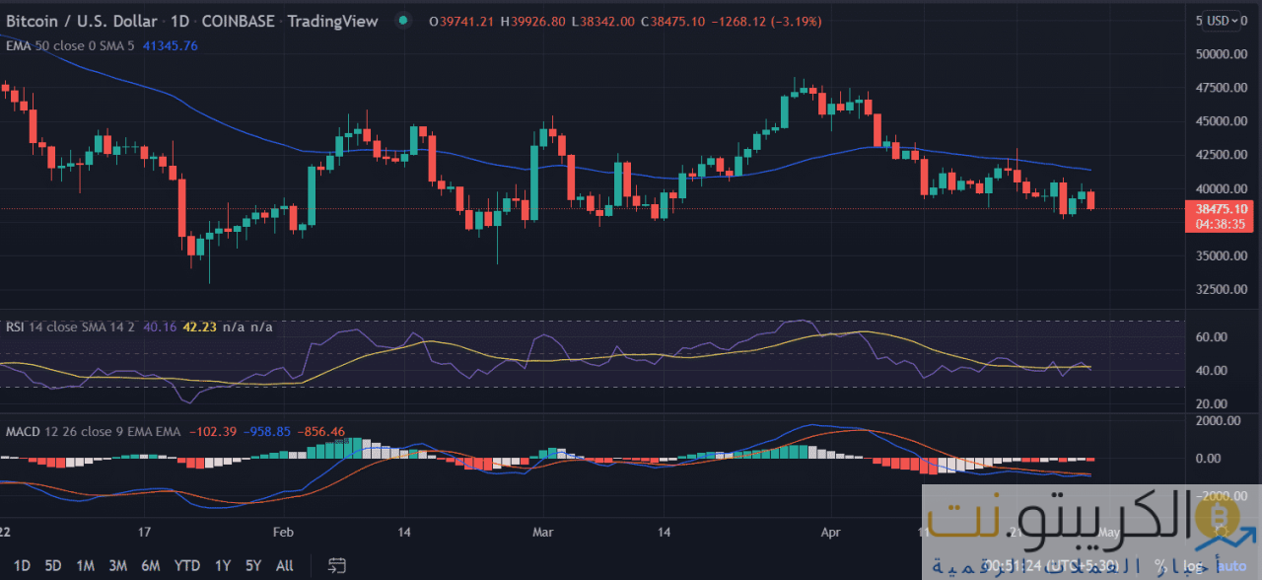This screenshot has width=1262, height=580.
Task: Select the 1D time range
Action: (x=22, y=565)
